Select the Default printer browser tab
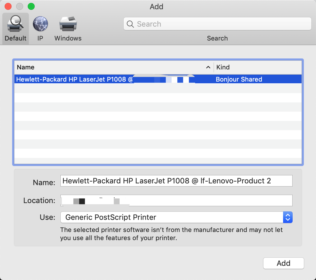This screenshot has height=280, width=316. pos(16,29)
